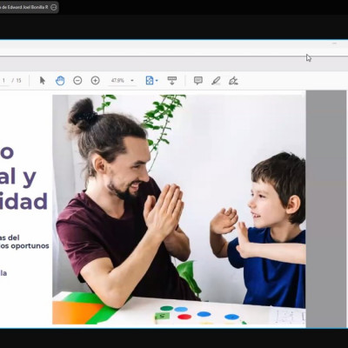Open the 47.9% zoom level dropdown
The image size is (348, 348).
click(x=122, y=80)
